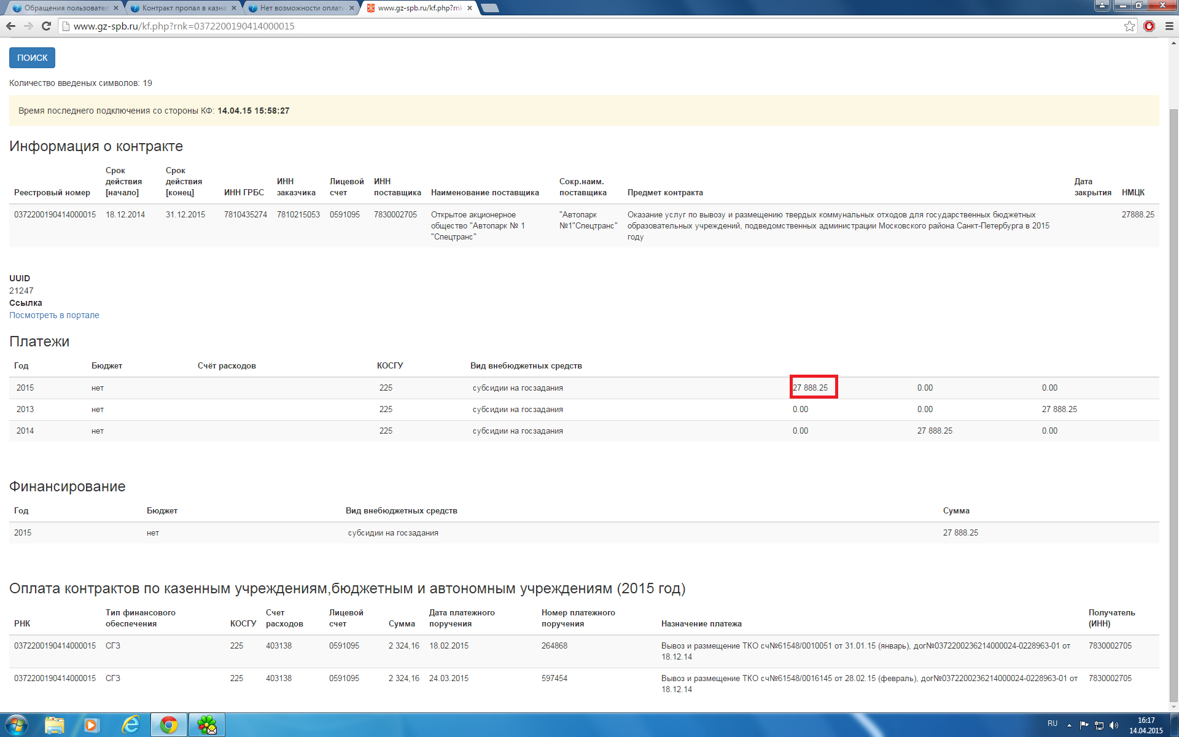Open the Windows Start menu
Viewport: 1179px width, 737px height.
point(17,725)
